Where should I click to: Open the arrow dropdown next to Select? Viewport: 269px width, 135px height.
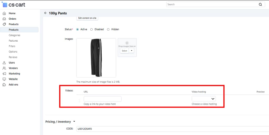pos(131,50)
